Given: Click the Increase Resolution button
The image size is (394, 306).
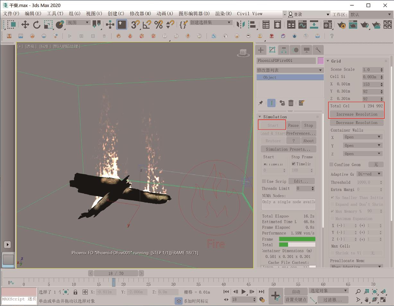Looking at the screenshot, I should point(356,114).
